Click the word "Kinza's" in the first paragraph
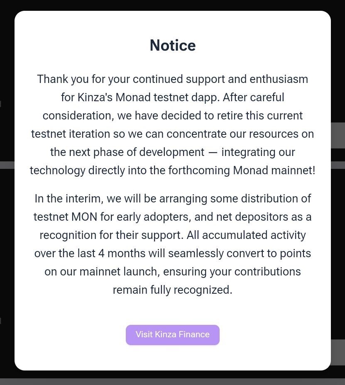345x385 pixels. coord(94,97)
